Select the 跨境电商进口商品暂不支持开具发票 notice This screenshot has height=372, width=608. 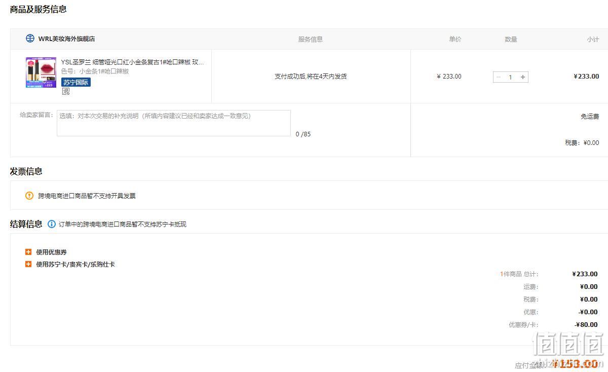pyautogui.click(x=87, y=196)
